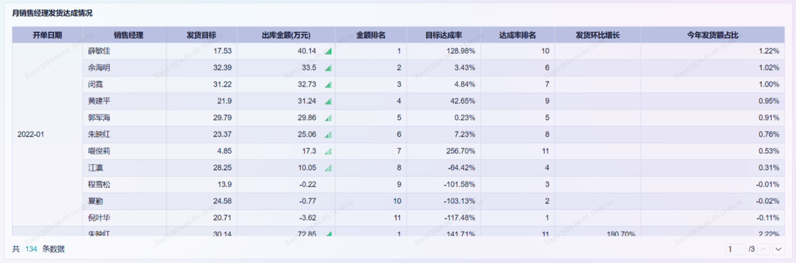The height and width of the screenshot is (263, 796).
Task: Click the -64.42% achievement rate cell
Action: (444, 168)
